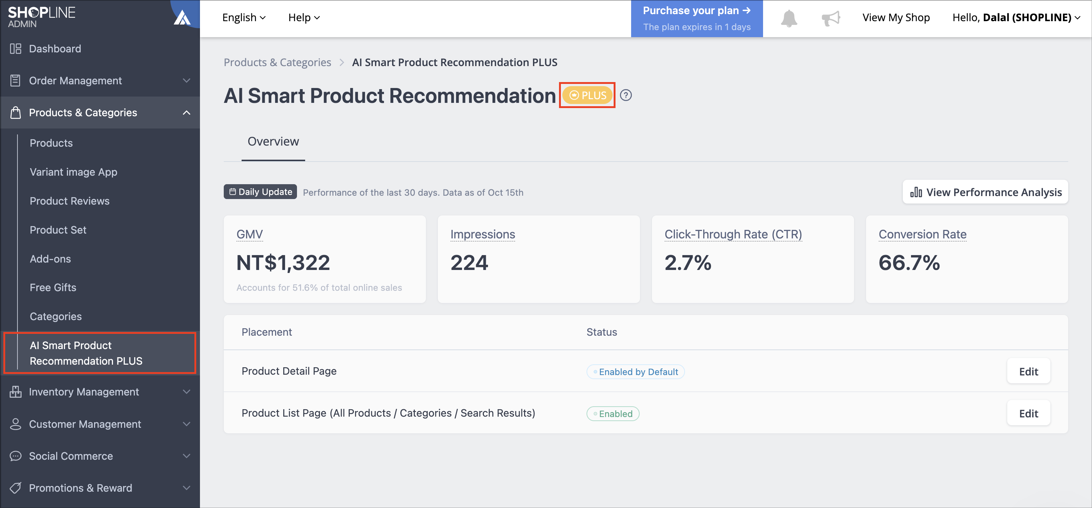
Task: Edit the Product Detail Page placement
Action: tap(1028, 372)
